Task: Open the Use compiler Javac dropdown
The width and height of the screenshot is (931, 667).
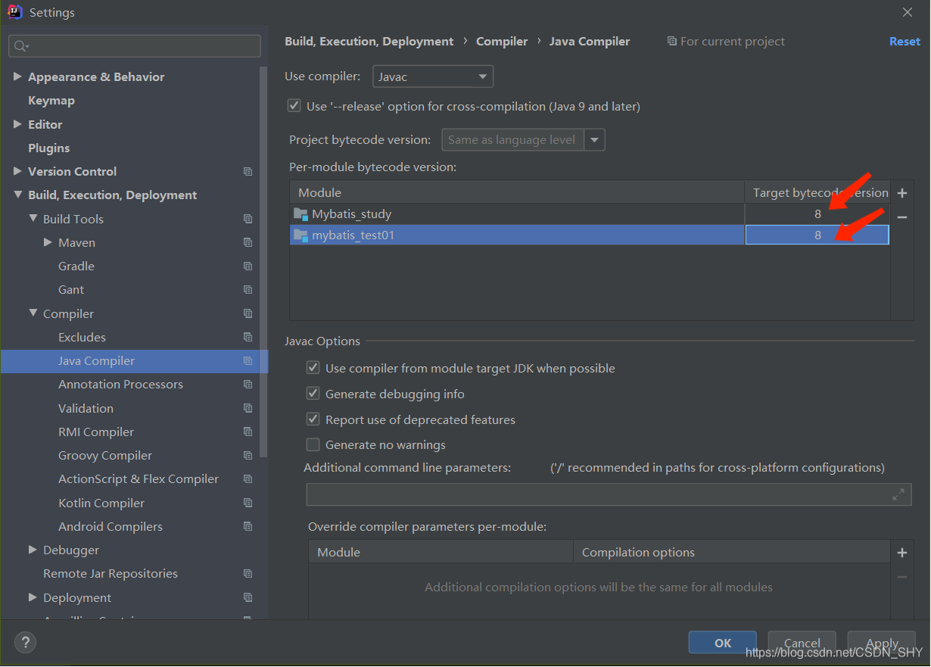Action: point(432,76)
